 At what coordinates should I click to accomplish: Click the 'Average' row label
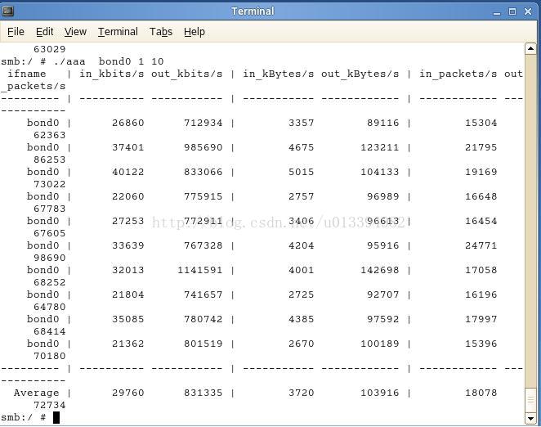coord(36,393)
